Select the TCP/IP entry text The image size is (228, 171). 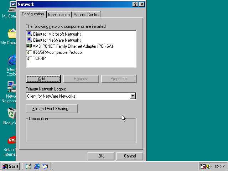pyautogui.click(x=39, y=58)
